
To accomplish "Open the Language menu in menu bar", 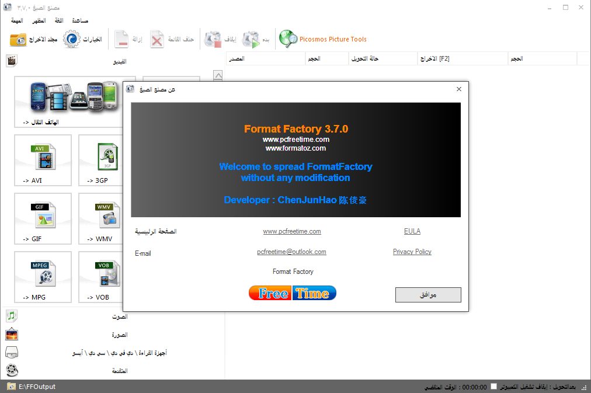I will (59, 20).
